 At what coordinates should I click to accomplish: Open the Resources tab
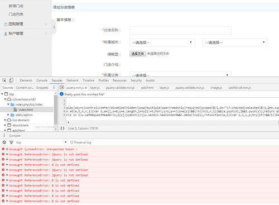pyautogui.click(x=119, y=80)
